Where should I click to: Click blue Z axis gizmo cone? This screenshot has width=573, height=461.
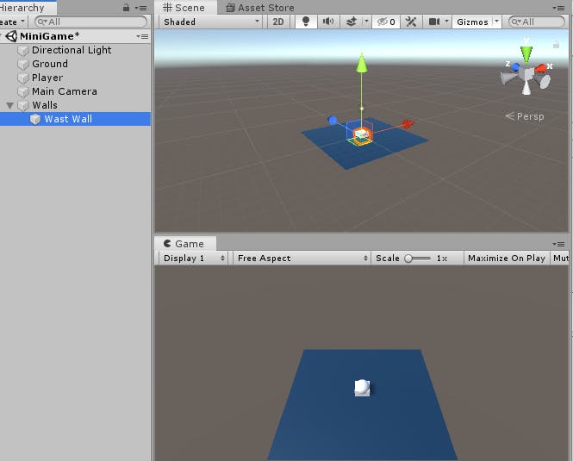pyautogui.click(x=515, y=67)
